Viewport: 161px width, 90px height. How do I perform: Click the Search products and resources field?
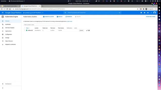click(92, 13)
